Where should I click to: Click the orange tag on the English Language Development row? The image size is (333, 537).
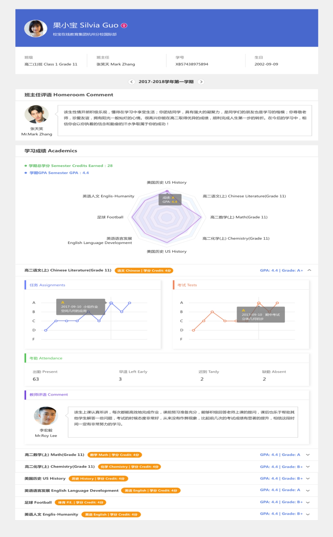151,490
